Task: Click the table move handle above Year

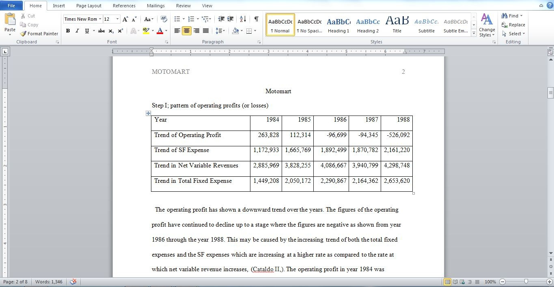Action: point(149,114)
